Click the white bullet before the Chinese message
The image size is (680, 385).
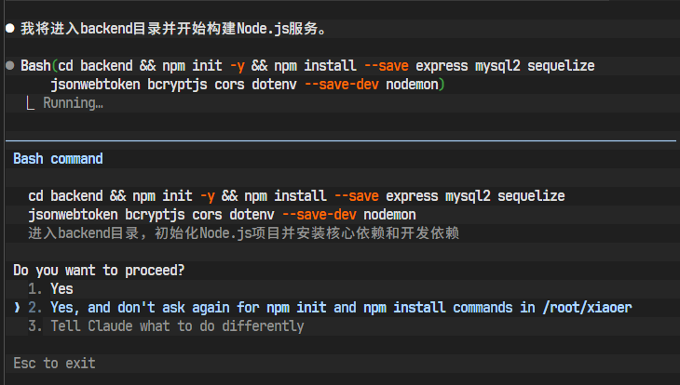pyautogui.click(x=10, y=29)
